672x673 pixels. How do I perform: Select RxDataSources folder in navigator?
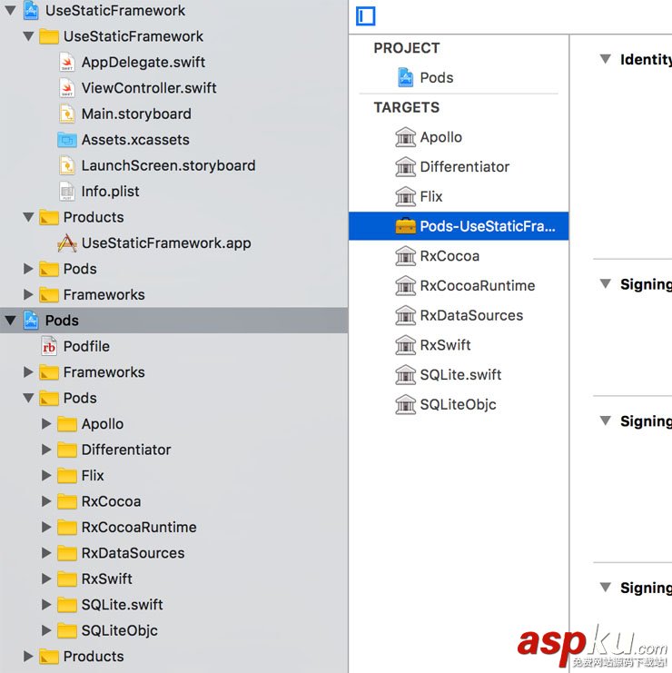tap(133, 553)
